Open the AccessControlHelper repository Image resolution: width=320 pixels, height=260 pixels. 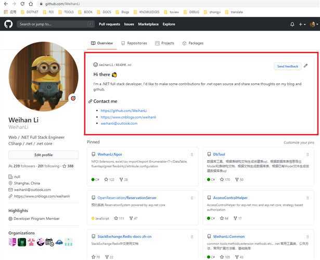point(230,198)
